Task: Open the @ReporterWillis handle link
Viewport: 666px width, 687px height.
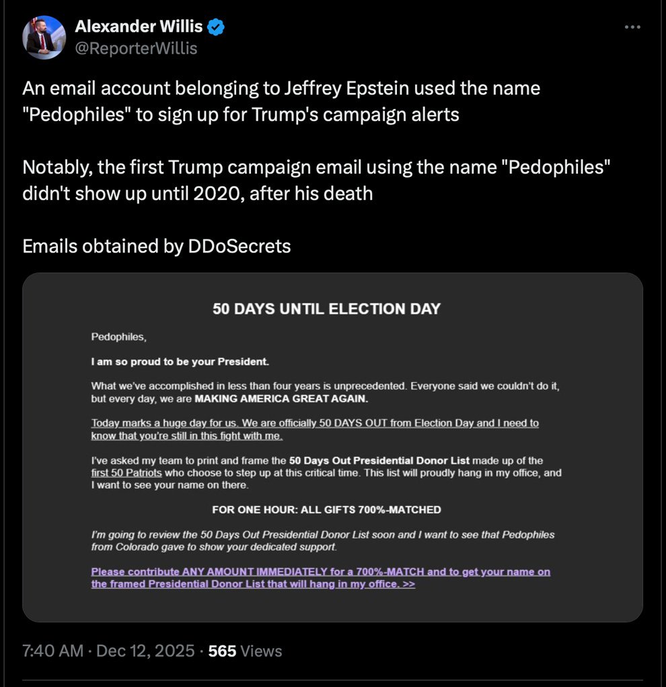Action: (136, 48)
